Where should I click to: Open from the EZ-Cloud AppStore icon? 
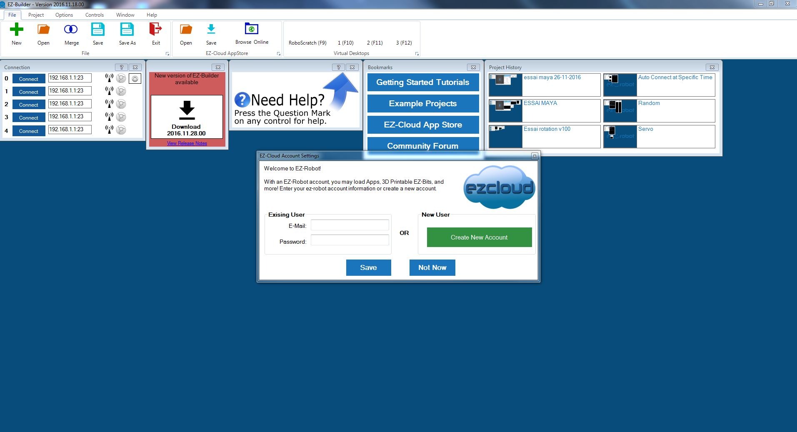click(x=186, y=30)
